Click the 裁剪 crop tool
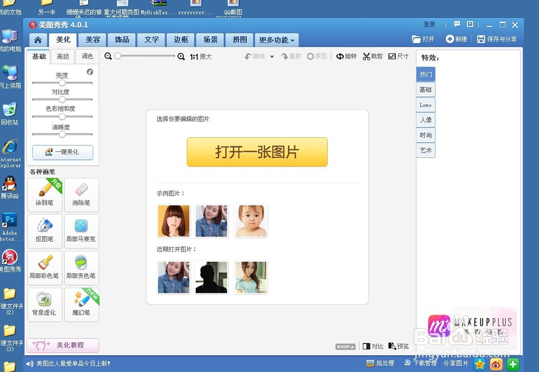This screenshot has width=539, height=372. point(372,56)
